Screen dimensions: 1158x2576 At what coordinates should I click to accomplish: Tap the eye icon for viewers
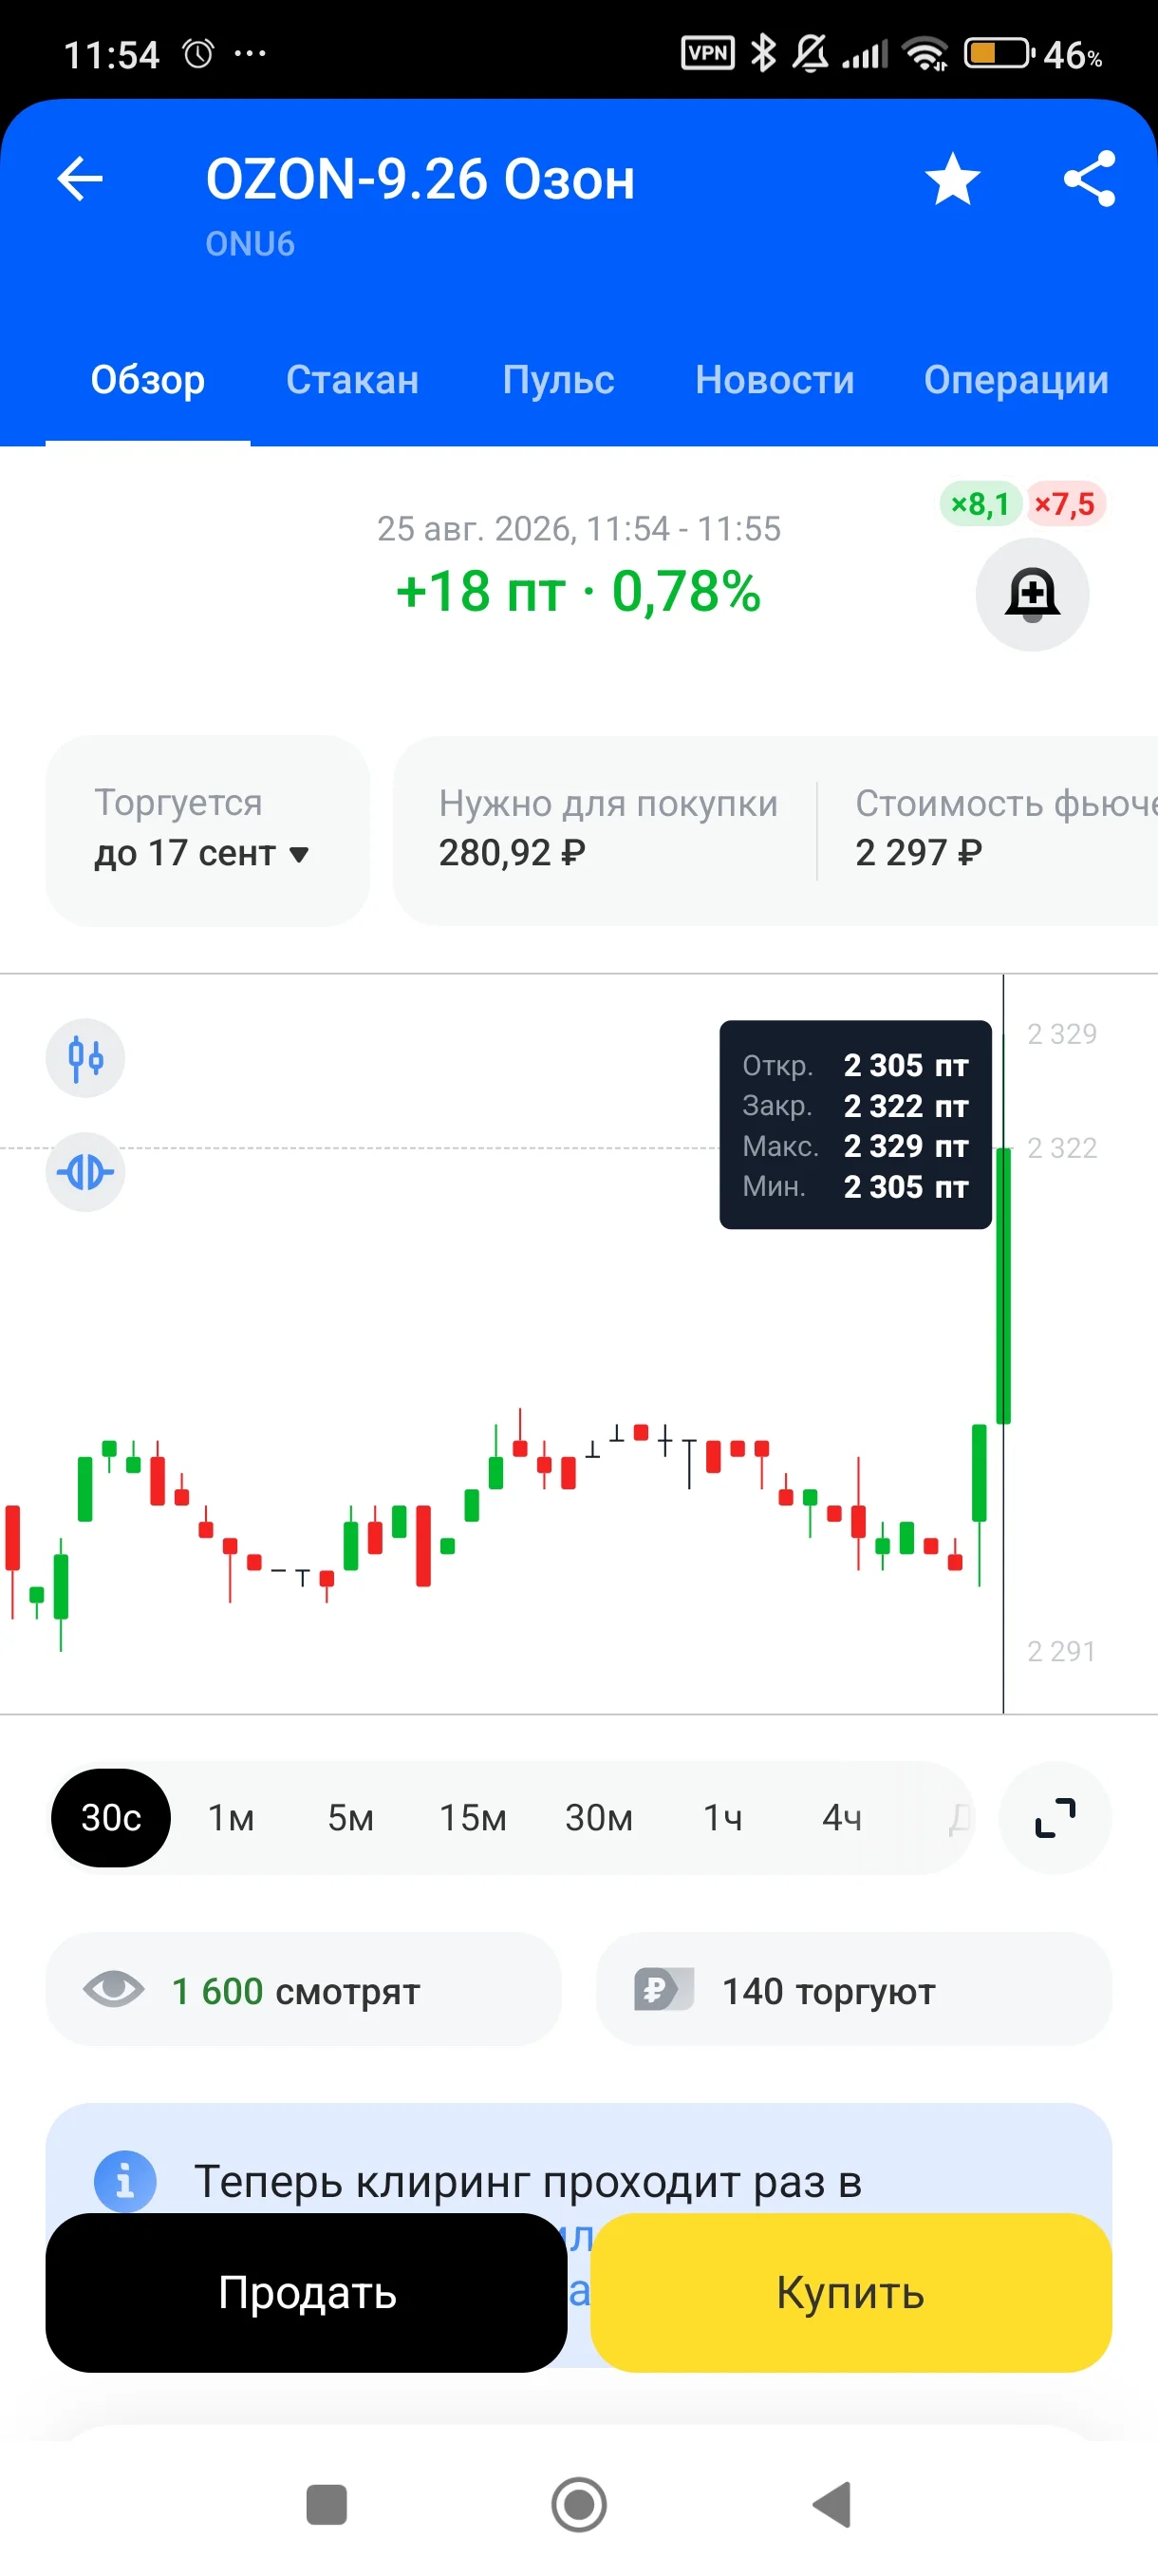click(114, 1990)
